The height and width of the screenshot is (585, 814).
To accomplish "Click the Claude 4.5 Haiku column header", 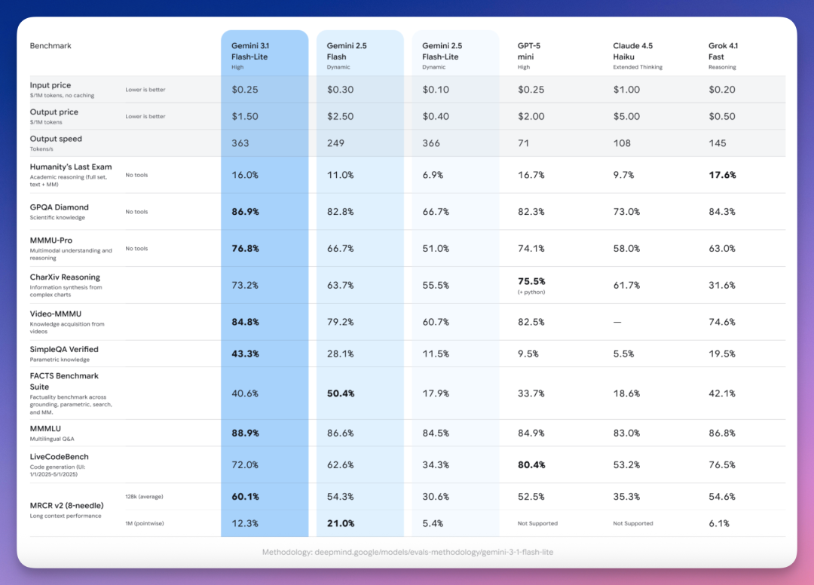I will coord(638,56).
